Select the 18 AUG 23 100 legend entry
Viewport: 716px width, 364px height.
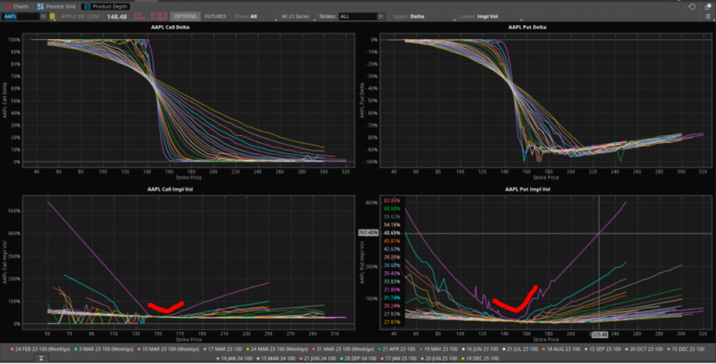pyautogui.click(x=562, y=349)
